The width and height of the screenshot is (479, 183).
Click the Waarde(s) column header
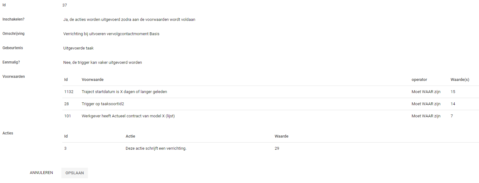coord(460,80)
